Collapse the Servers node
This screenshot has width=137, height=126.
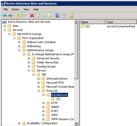pyautogui.click(x=29, y=70)
